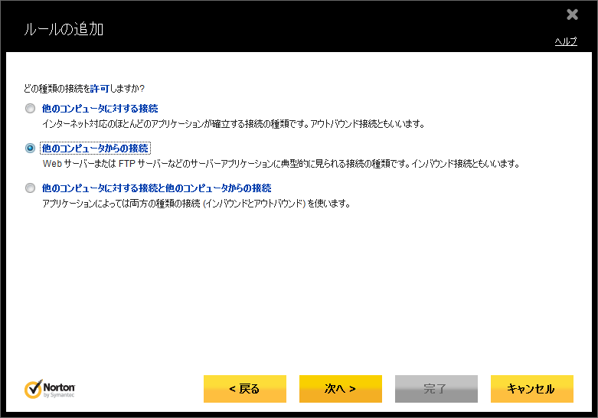Click the question text どの種類の接続を

55,90
